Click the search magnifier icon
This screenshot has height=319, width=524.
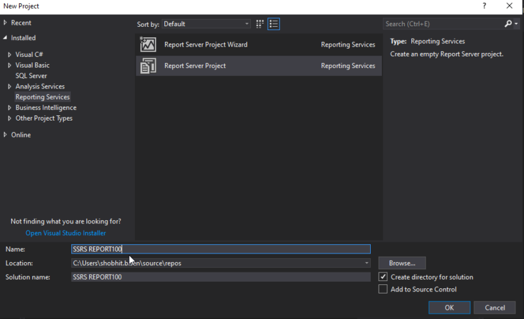click(x=508, y=24)
